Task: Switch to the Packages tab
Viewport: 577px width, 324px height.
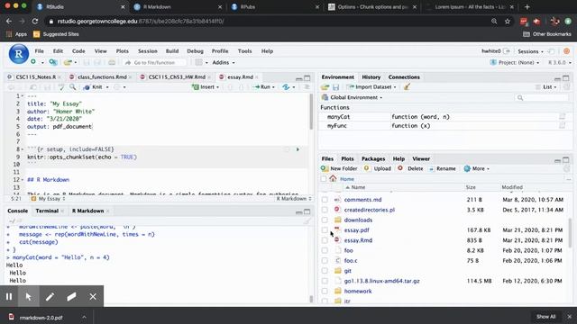Action: tap(373, 158)
